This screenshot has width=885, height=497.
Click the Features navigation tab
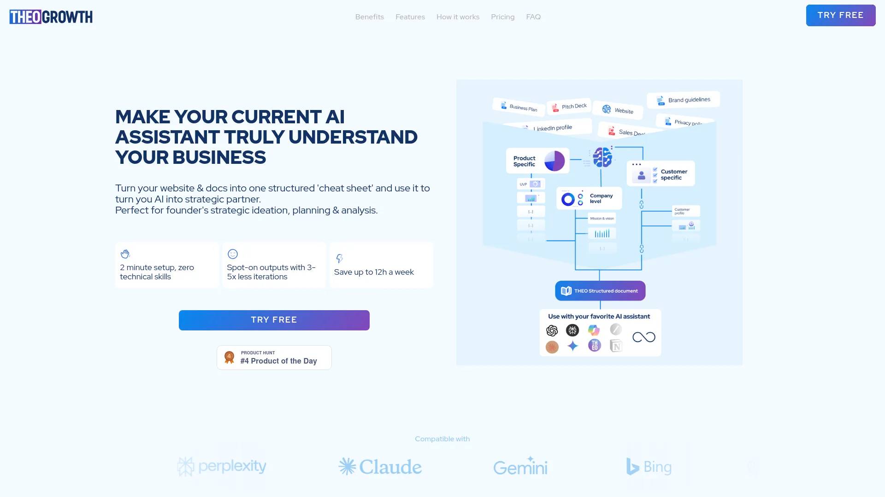pos(410,17)
